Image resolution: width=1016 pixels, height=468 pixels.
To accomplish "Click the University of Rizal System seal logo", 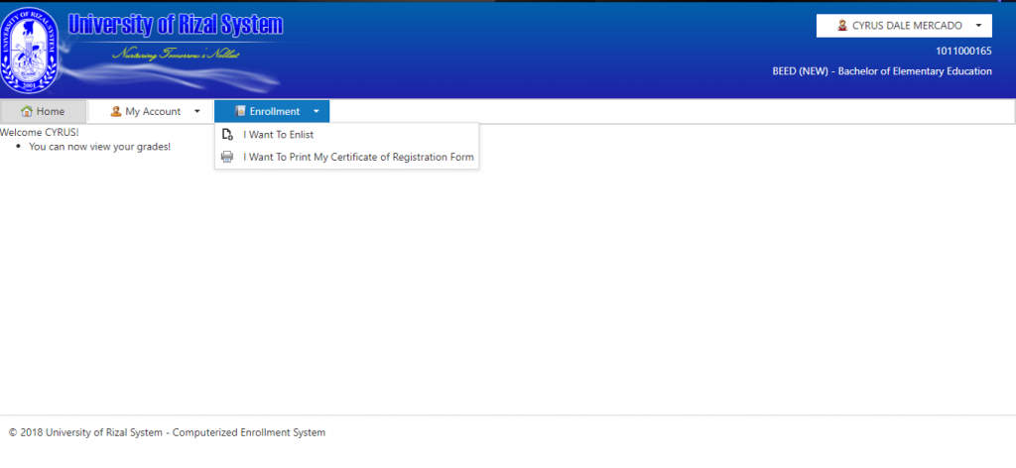I will pyautogui.click(x=30, y=52).
